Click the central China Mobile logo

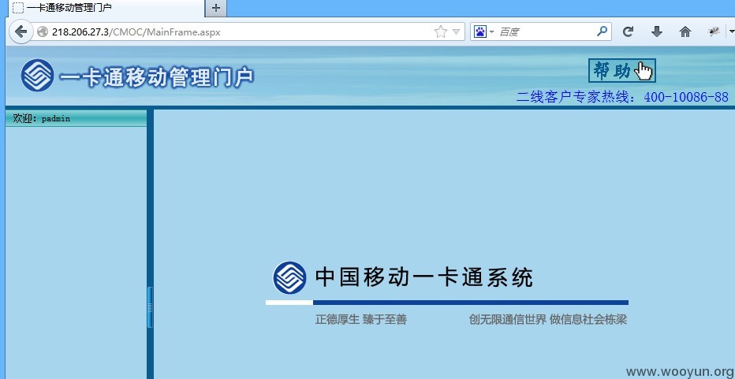(x=289, y=278)
